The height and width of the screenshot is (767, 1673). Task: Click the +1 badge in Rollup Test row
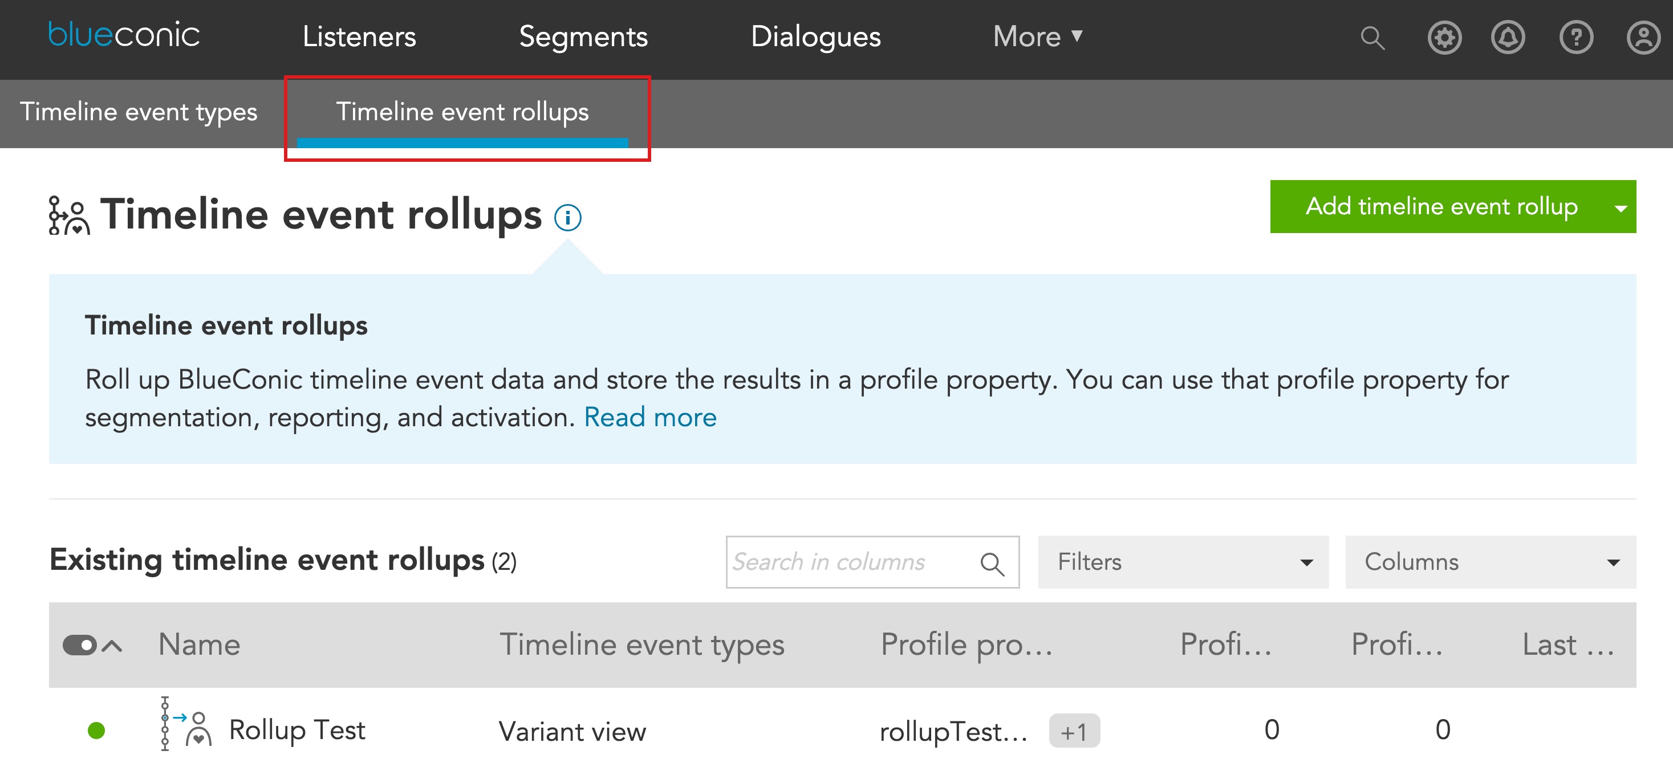pos(1074,731)
